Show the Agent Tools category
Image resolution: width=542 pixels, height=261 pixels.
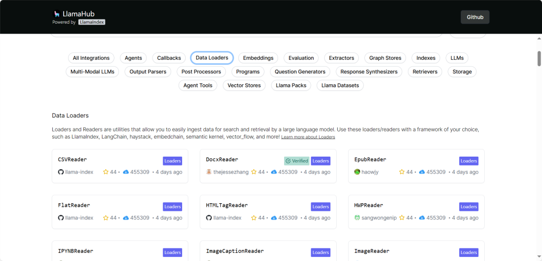(x=198, y=85)
